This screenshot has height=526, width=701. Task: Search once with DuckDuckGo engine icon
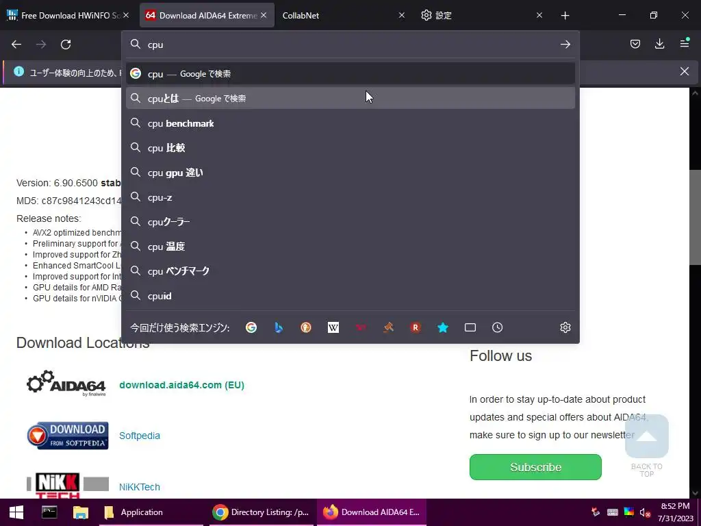pyautogui.click(x=306, y=327)
